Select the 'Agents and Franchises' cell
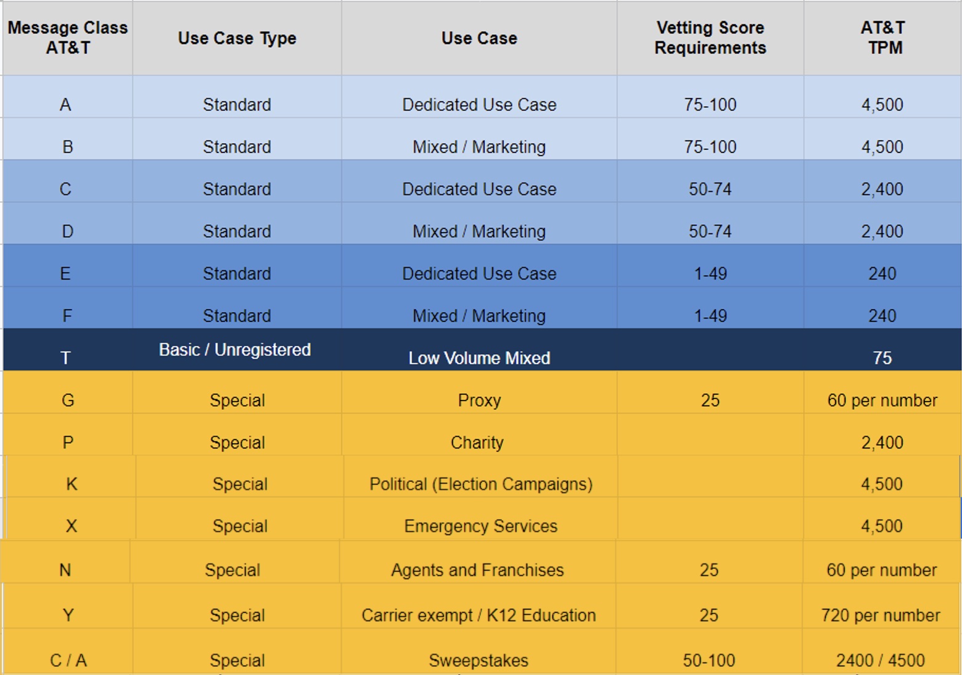Screen dimensions: 962x675 [477, 570]
